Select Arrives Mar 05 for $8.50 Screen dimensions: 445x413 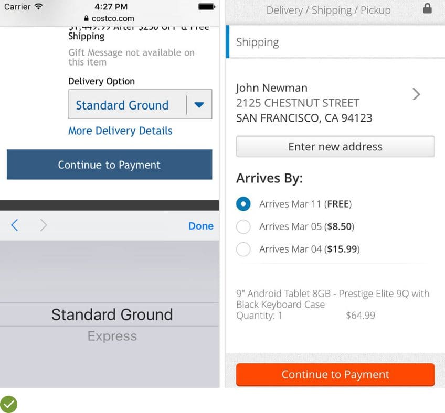[243, 226]
